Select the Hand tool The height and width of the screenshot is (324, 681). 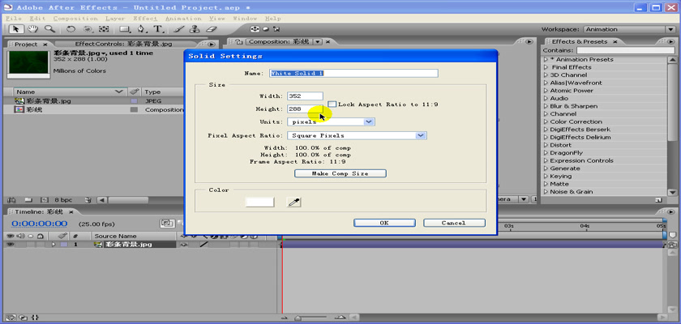pyautogui.click(x=33, y=29)
